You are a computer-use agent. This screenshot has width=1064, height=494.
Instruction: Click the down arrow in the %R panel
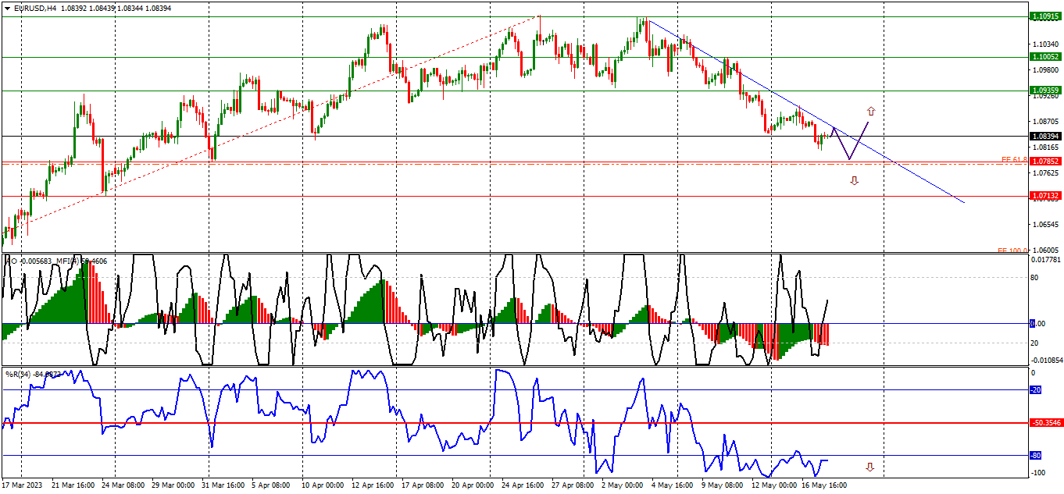point(869,467)
